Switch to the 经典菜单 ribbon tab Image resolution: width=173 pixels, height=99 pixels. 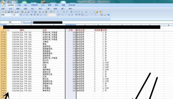tap(11, 5)
